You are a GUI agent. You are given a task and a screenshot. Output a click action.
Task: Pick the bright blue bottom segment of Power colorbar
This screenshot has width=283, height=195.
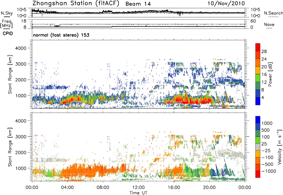click(258, 101)
